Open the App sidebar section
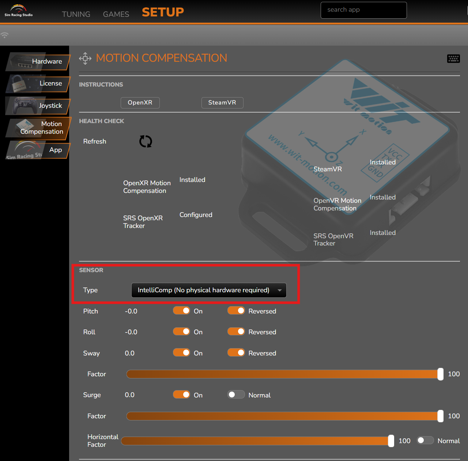 (x=38, y=150)
